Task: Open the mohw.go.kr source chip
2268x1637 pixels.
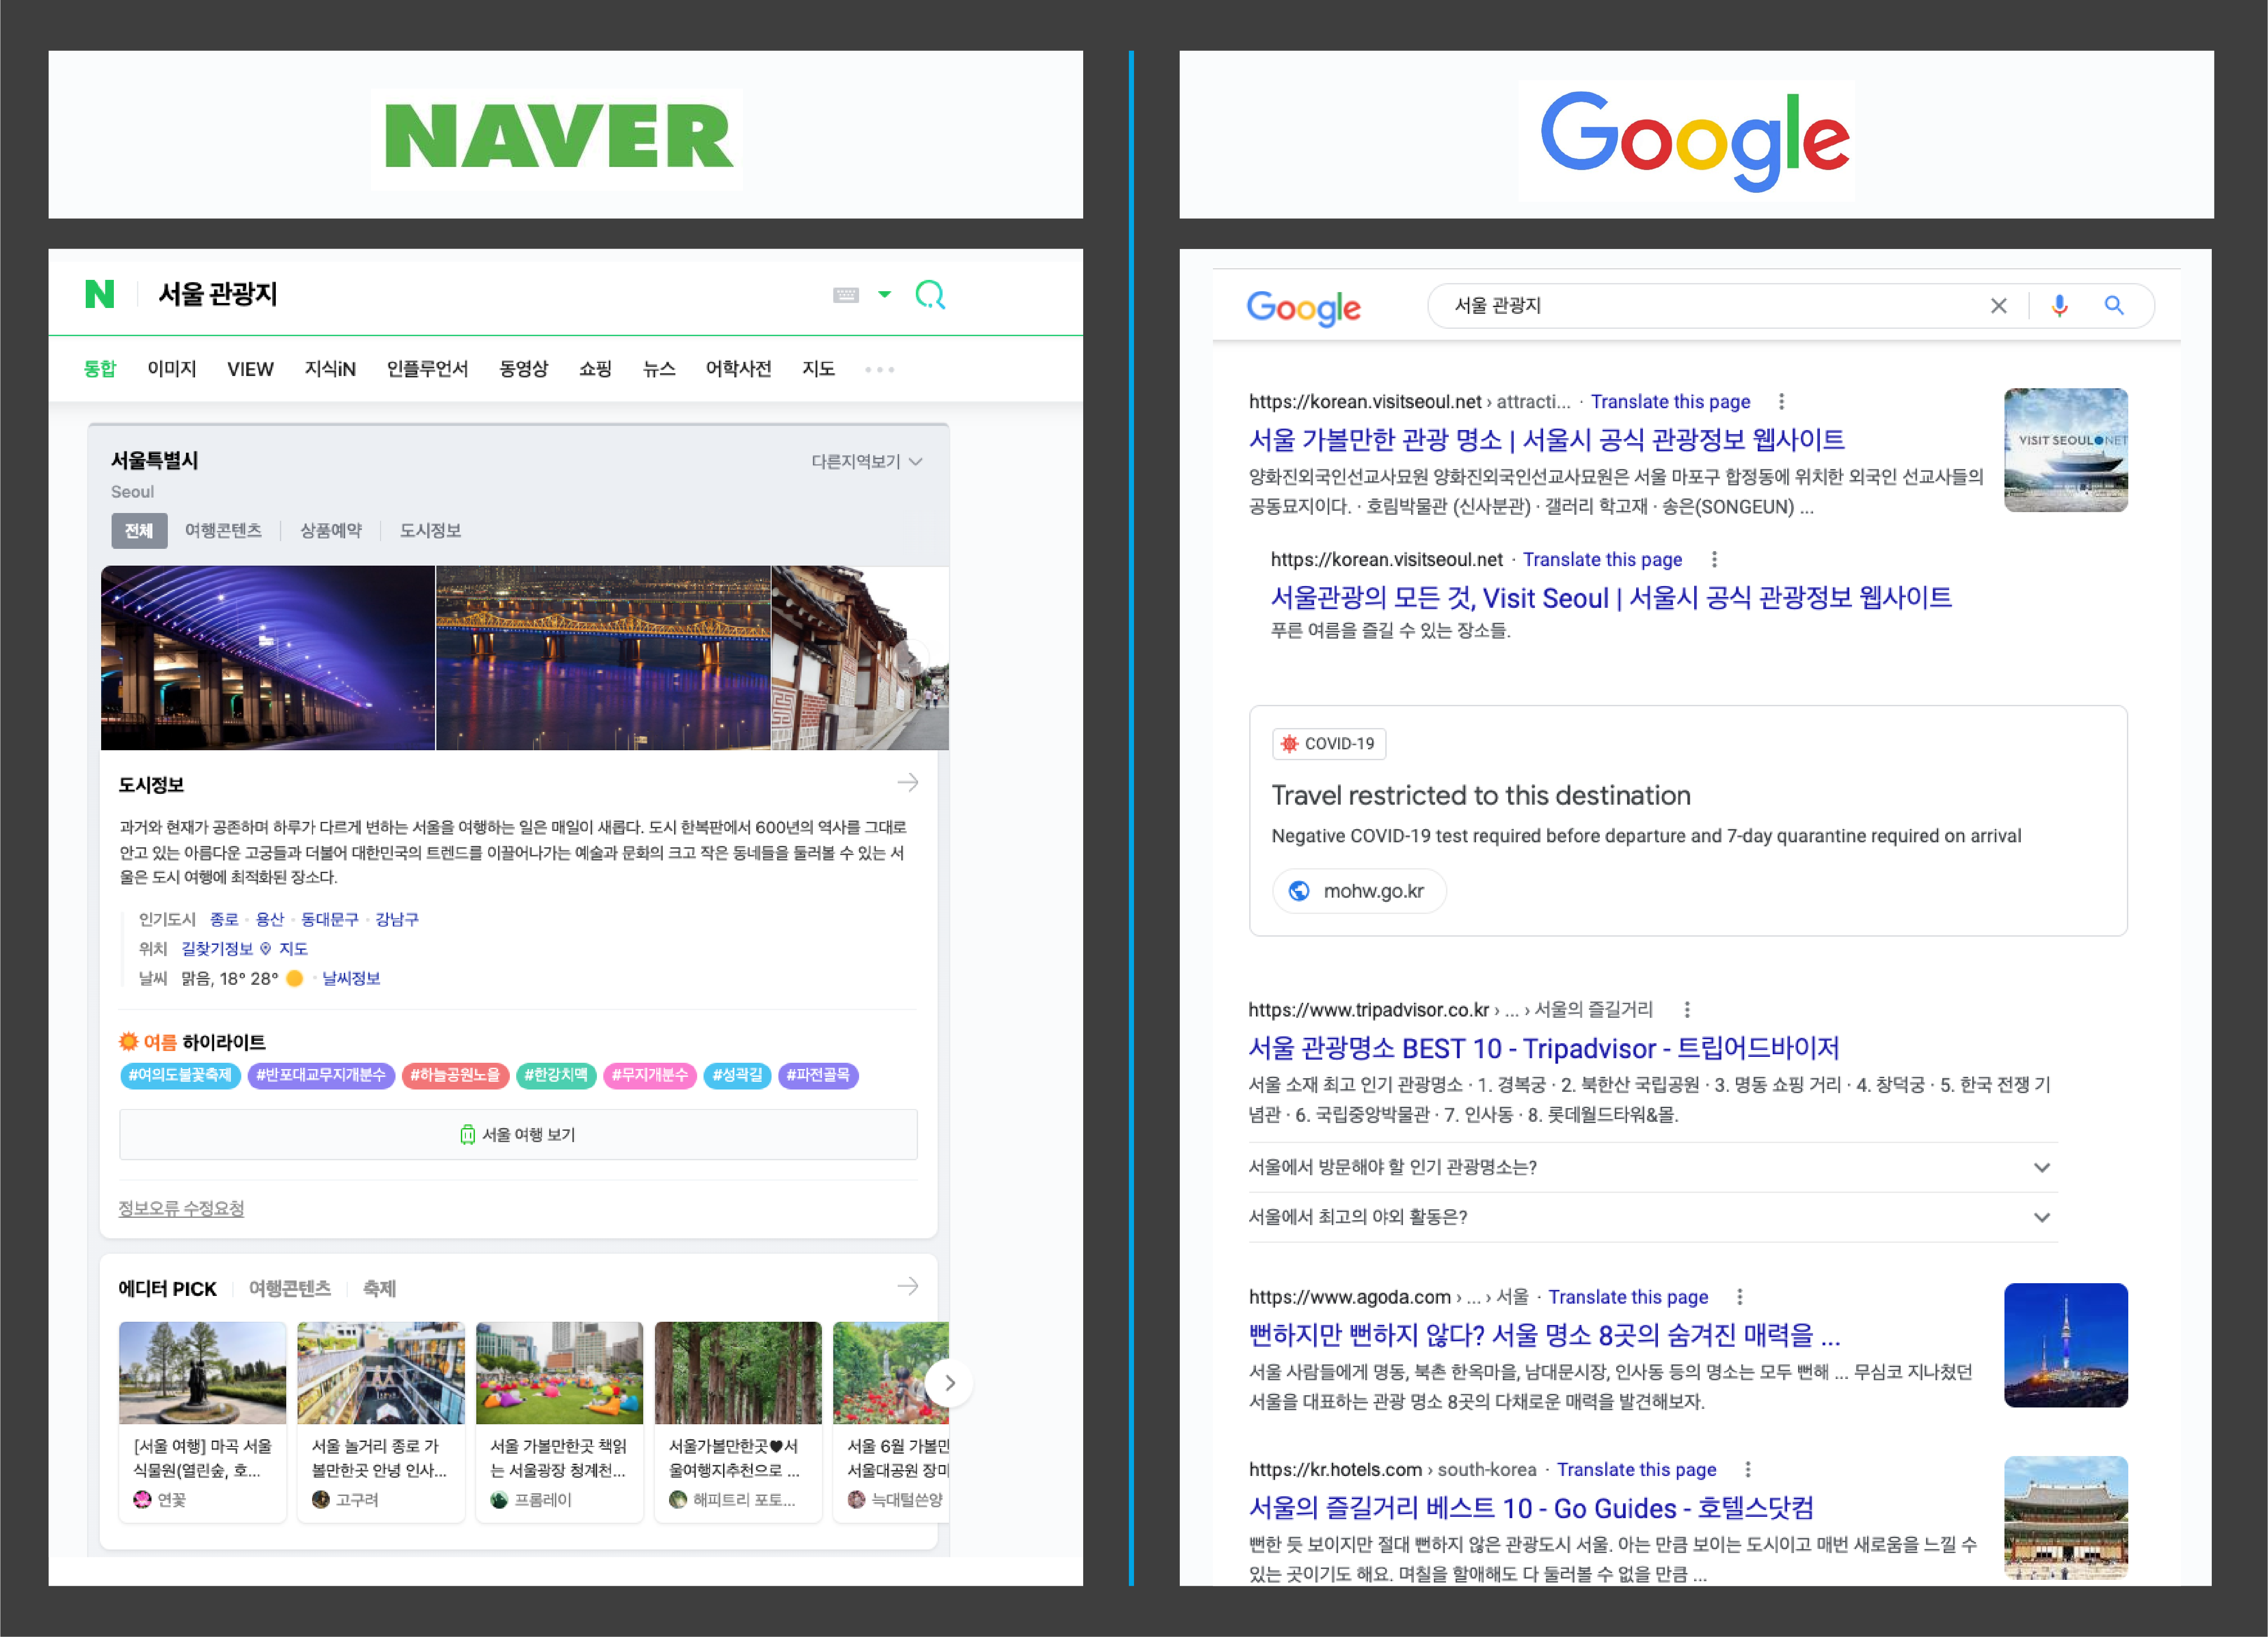Action: 1359,890
